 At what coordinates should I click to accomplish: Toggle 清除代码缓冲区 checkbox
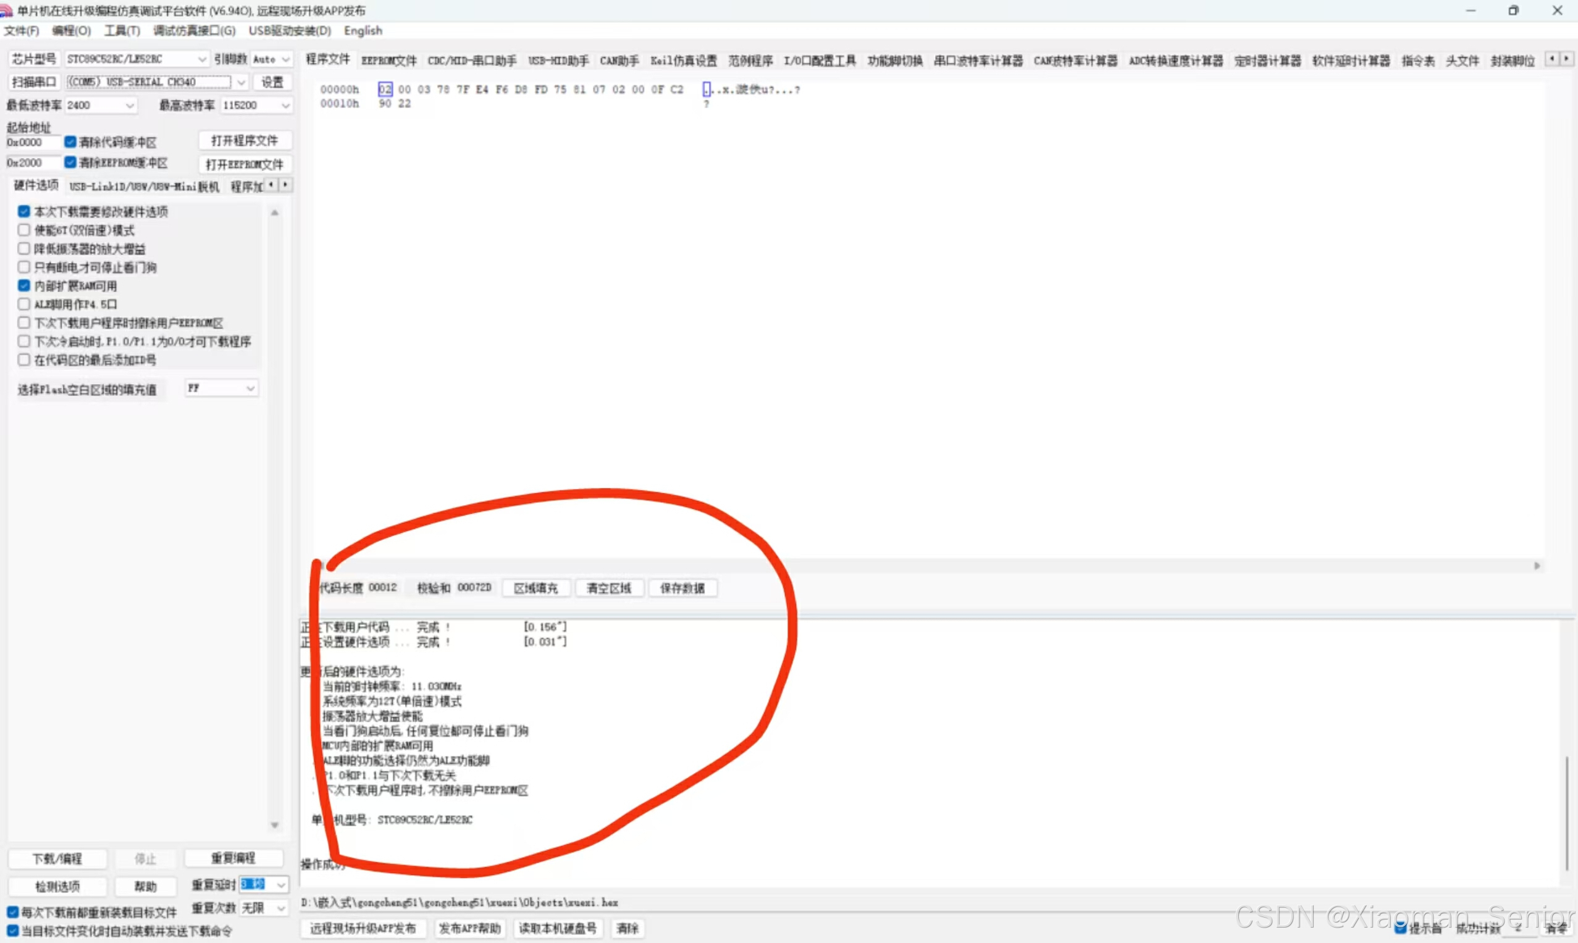click(70, 141)
